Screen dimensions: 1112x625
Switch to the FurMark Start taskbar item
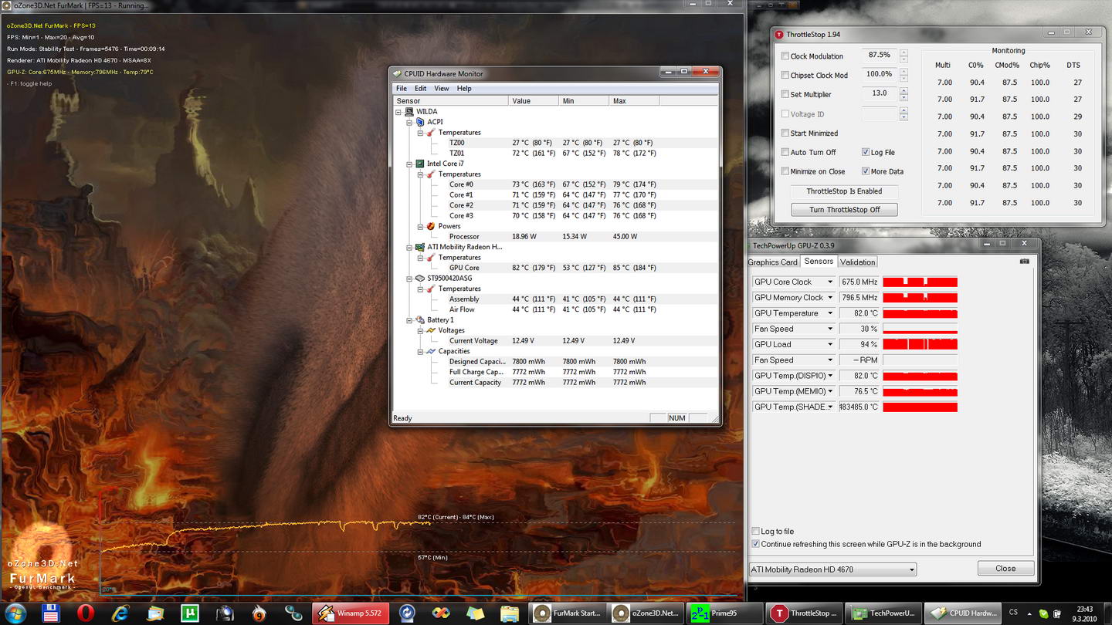(568, 613)
